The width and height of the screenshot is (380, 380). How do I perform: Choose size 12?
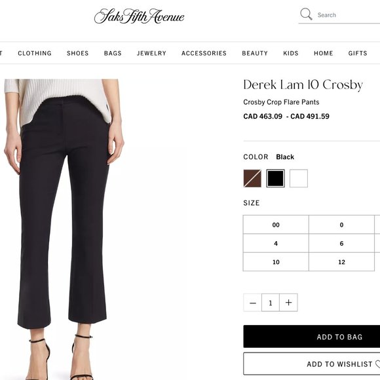pyautogui.click(x=341, y=262)
